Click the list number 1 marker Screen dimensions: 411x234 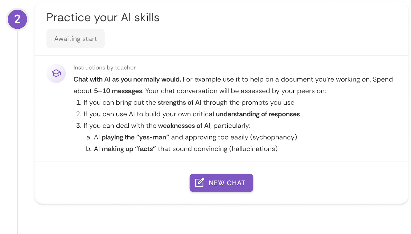(79, 103)
